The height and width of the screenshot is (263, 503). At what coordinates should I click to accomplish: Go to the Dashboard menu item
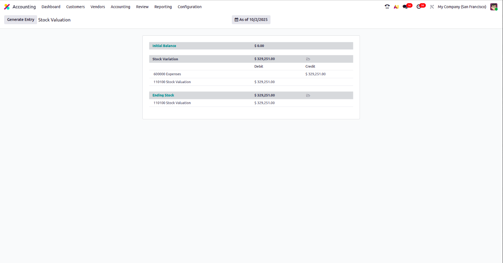coord(51,7)
